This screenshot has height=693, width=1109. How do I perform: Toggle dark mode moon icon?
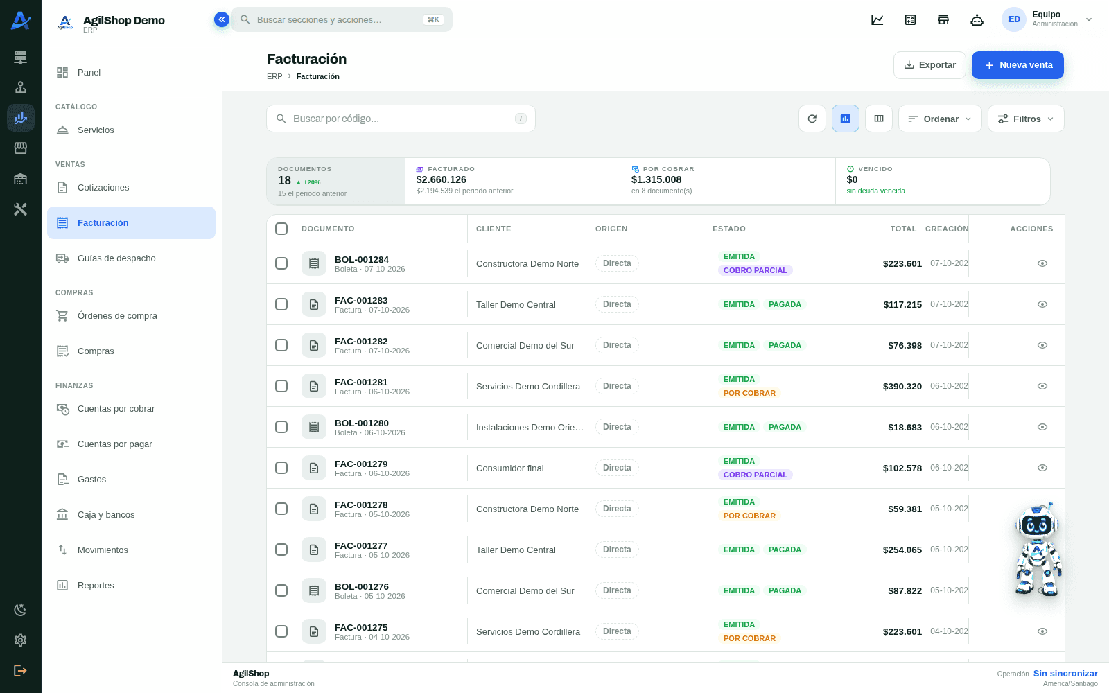(x=21, y=610)
